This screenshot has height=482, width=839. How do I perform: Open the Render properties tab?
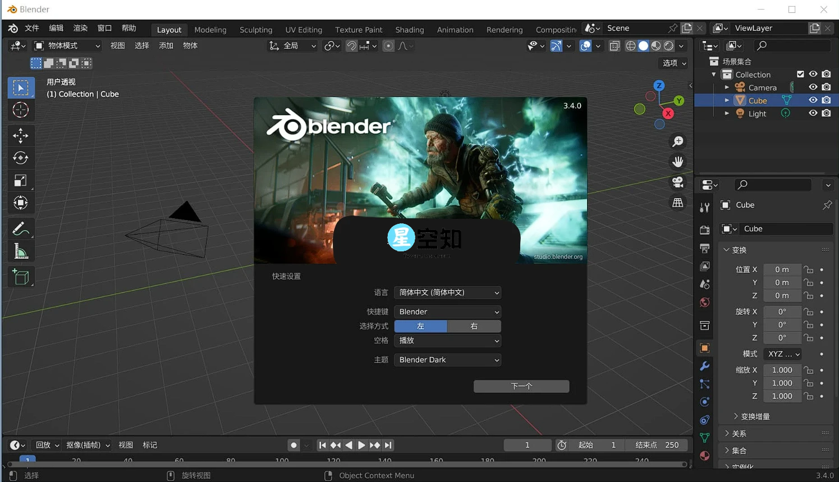click(705, 230)
